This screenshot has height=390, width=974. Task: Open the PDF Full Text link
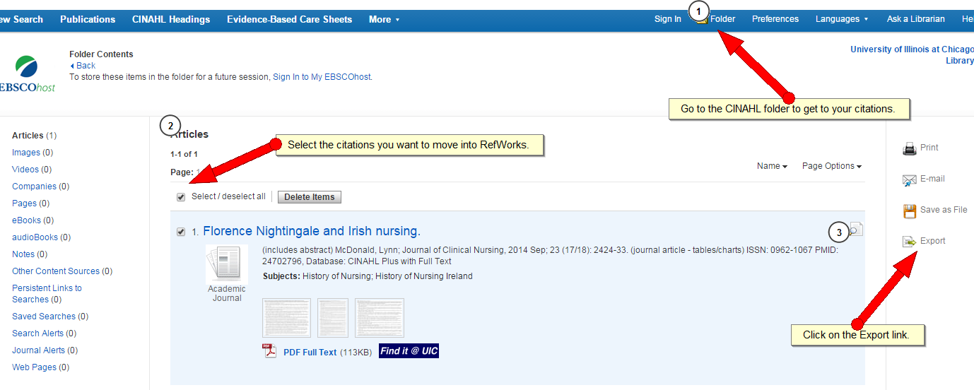click(310, 352)
